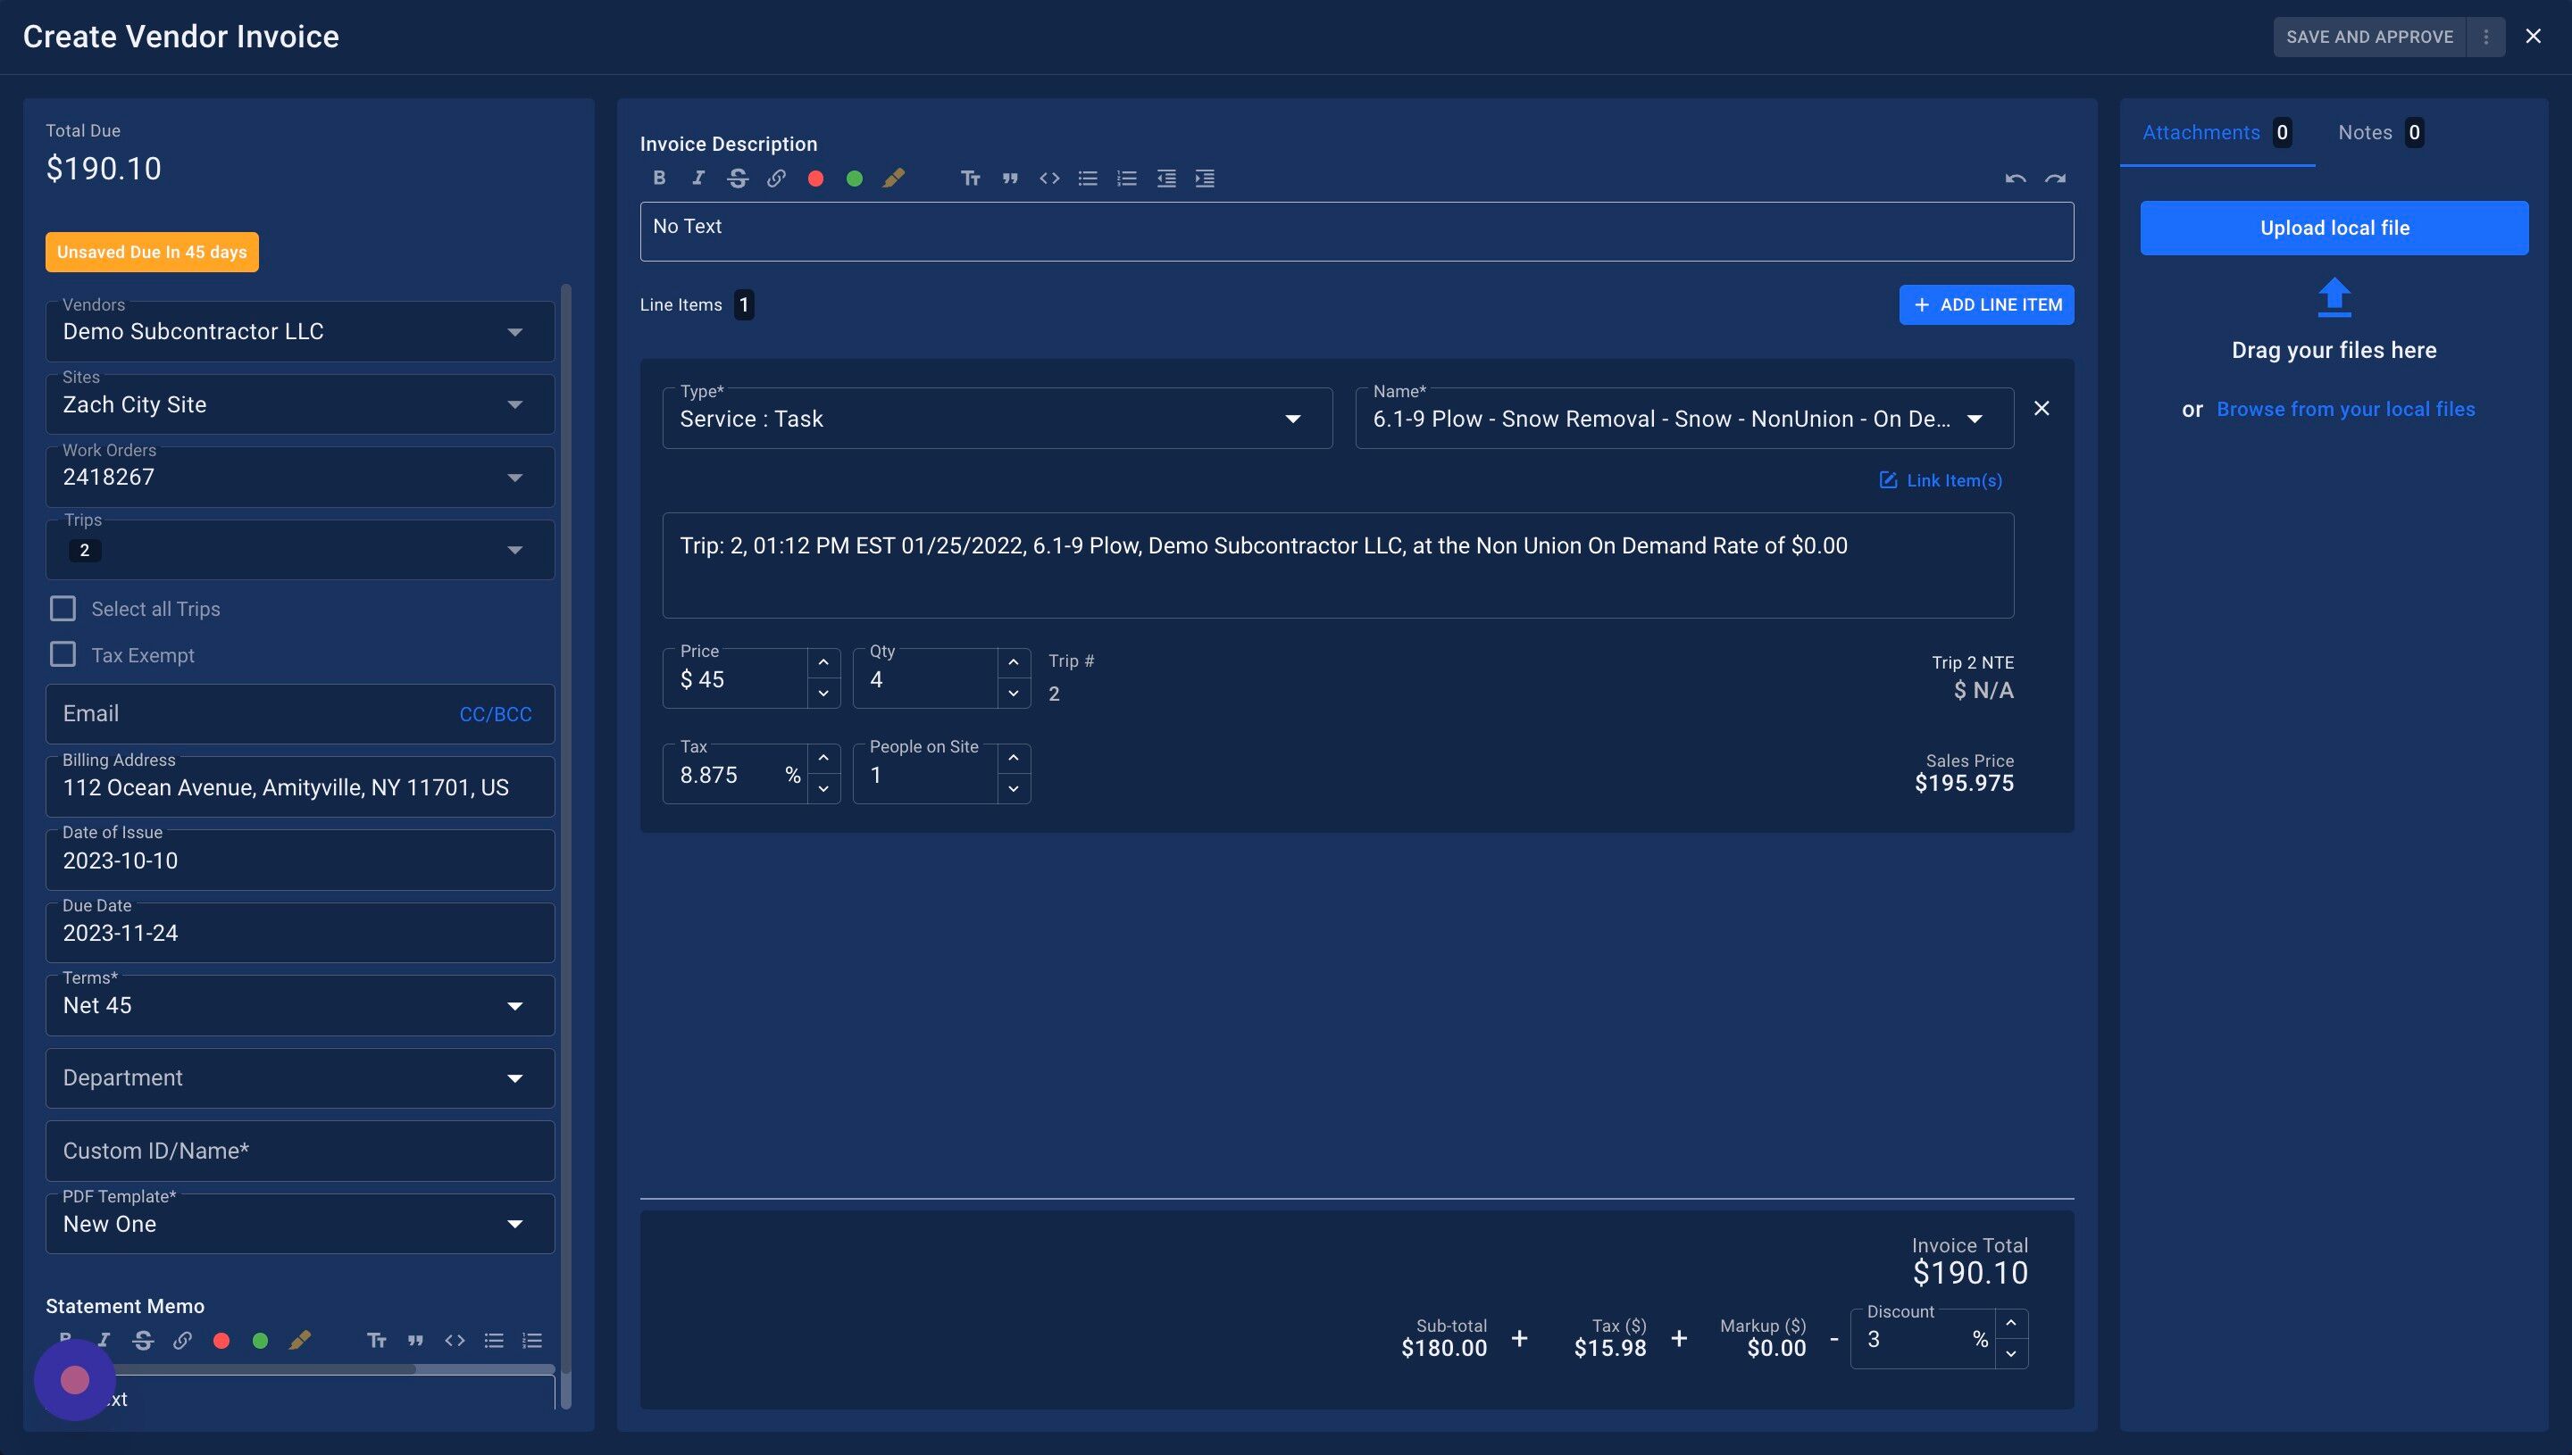Check the Select all Trips checkbox
The height and width of the screenshot is (1455, 2572).
coord(63,609)
